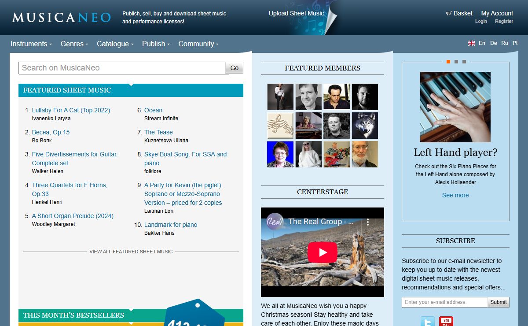This screenshot has width=528, height=326.
Task: Play the Real Group video
Action: tap(322, 252)
